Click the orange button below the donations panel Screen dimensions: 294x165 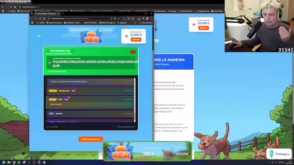pos(91,139)
